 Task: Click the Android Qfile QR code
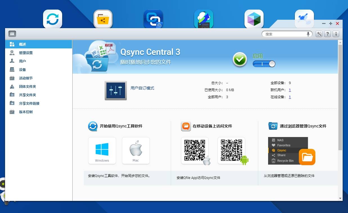tap(231, 151)
